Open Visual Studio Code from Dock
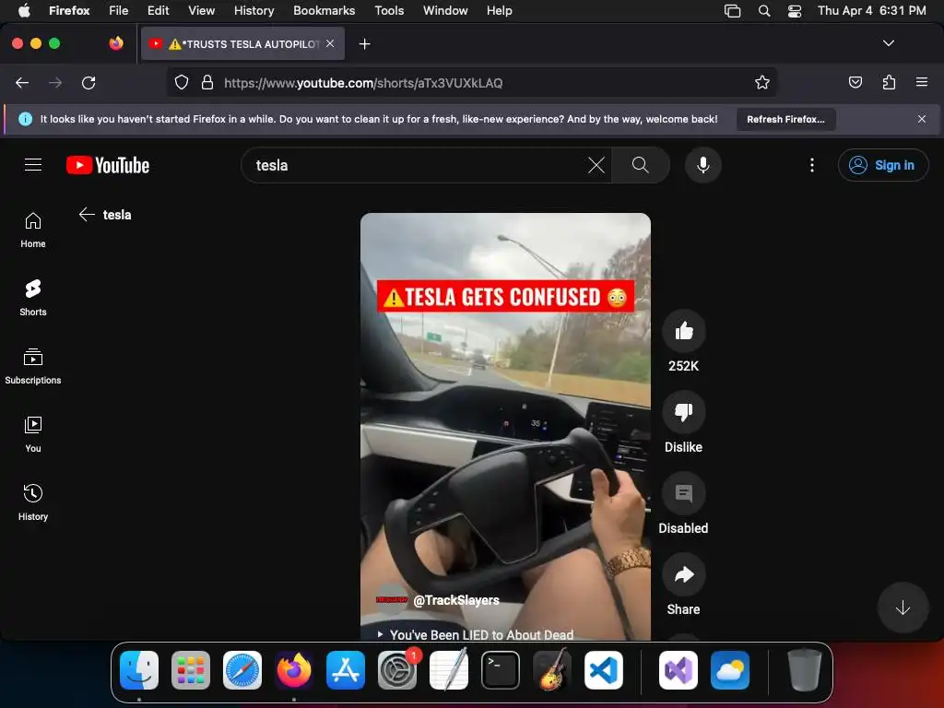The height and width of the screenshot is (708, 944). click(604, 670)
